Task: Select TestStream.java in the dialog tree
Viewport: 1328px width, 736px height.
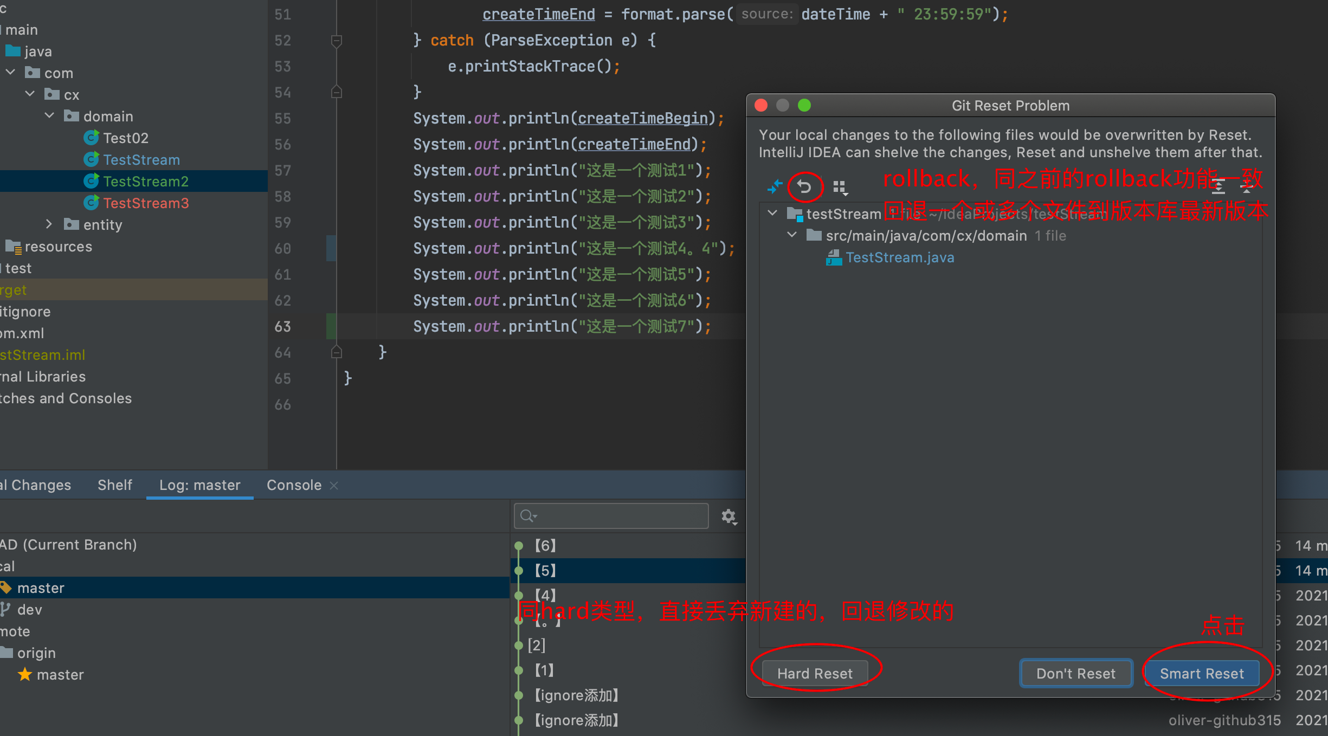Action: pos(900,257)
